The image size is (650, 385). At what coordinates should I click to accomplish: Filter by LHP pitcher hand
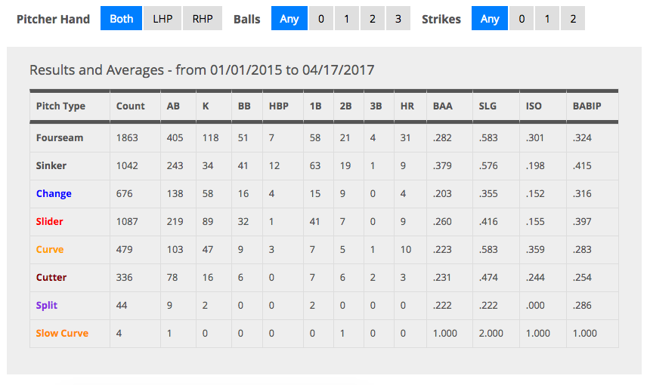(x=162, y=18)
